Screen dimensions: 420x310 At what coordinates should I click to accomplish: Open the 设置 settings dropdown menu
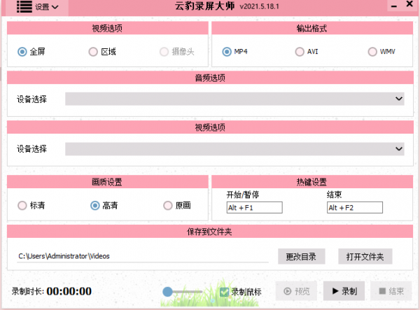(x=47, y=7)
